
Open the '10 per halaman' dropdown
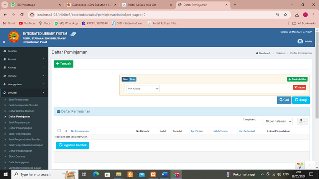277,121
